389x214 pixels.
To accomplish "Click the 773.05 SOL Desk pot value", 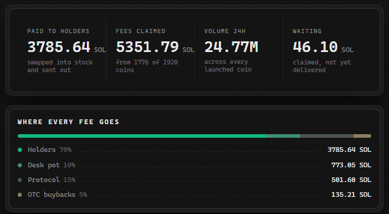I will [x=351, y=165].
